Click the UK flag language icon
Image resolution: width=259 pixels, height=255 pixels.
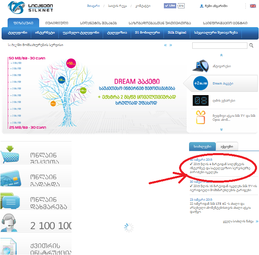pyautogui.click(x=253, y=6)
